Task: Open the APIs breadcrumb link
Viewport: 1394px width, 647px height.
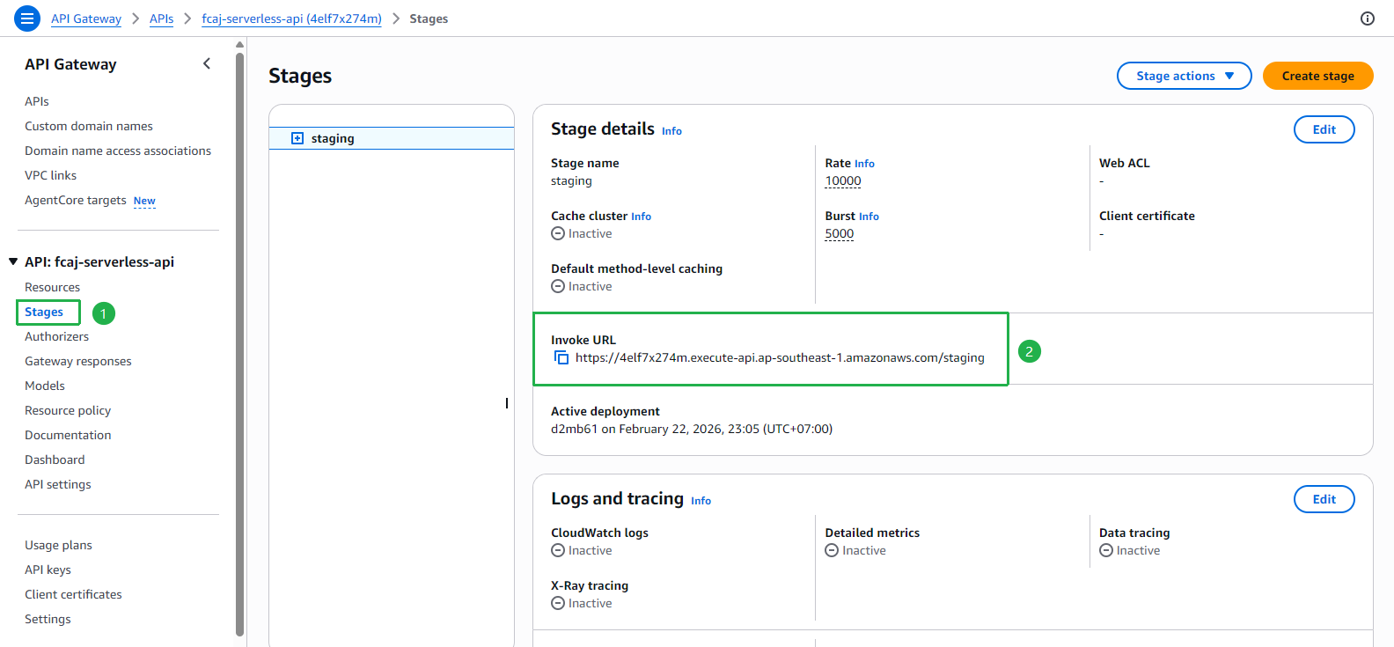Action: coord(161,18)
